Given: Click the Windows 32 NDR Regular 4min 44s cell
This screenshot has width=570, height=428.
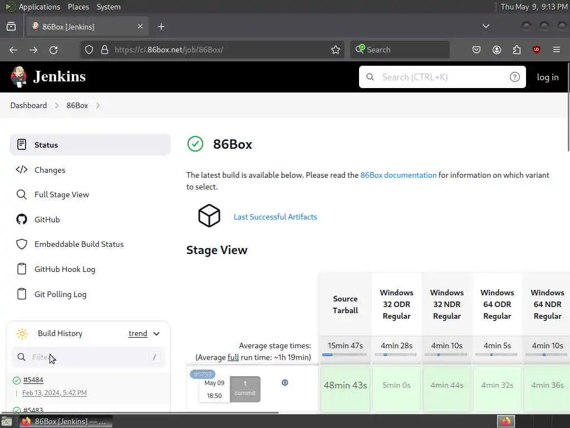Looking at the screenshot, I should [x=447, y=388].
